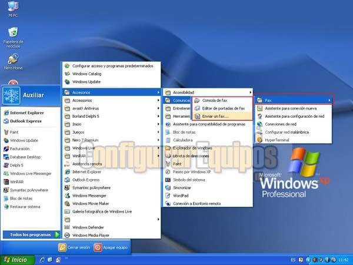Screen dimensions: 353x265
Task: Open Windows Messenger program
Action: click(111, 196)
